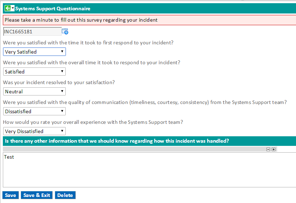This screenshot has width=296, height=203.
Task: Click the green back arrow icon
Action: (x=8, y=8)
